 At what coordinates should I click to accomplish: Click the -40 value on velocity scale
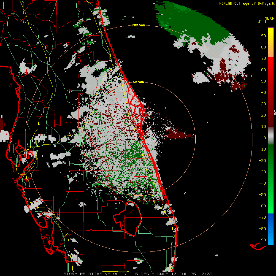point(262,183)
